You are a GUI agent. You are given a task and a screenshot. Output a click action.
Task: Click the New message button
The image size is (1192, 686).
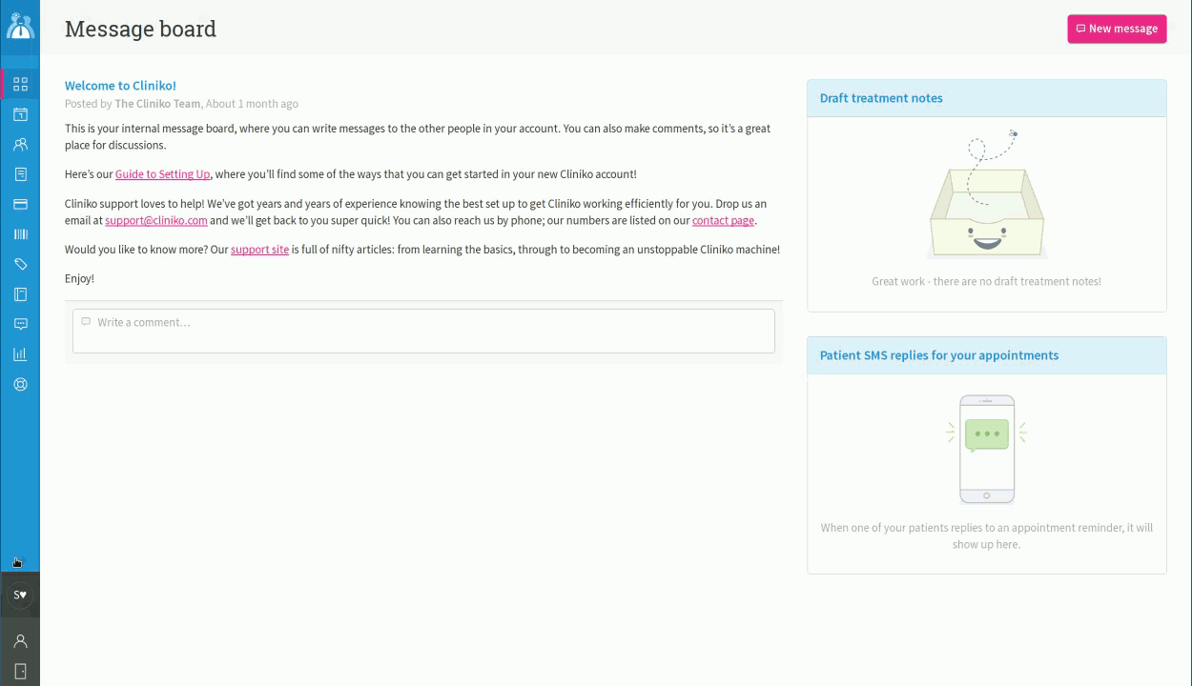pyautogui.click(x=1117, y=29)
